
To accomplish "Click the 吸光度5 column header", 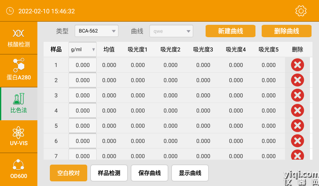I will point(269,49).
